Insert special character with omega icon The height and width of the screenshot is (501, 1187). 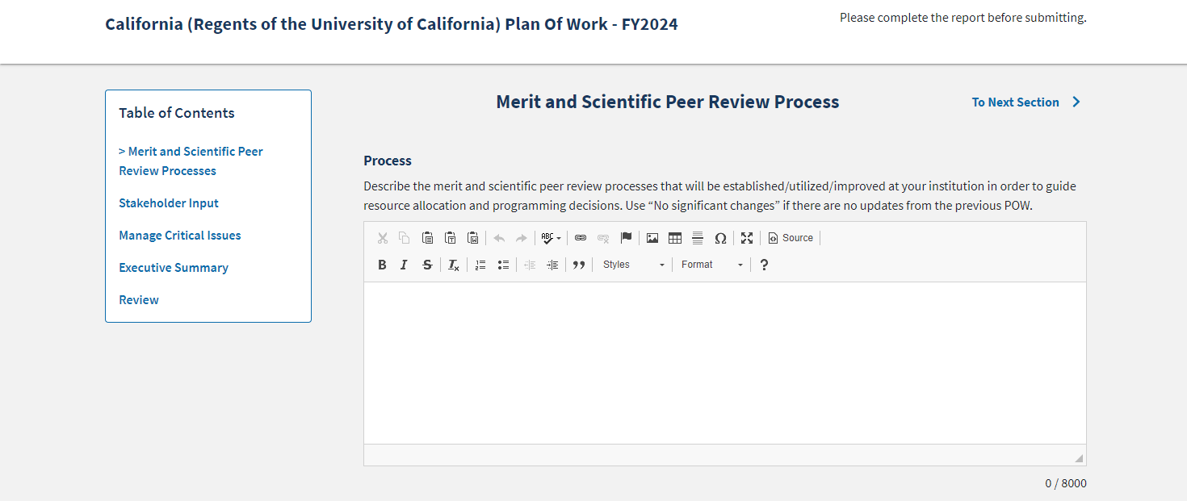(720, 238)
